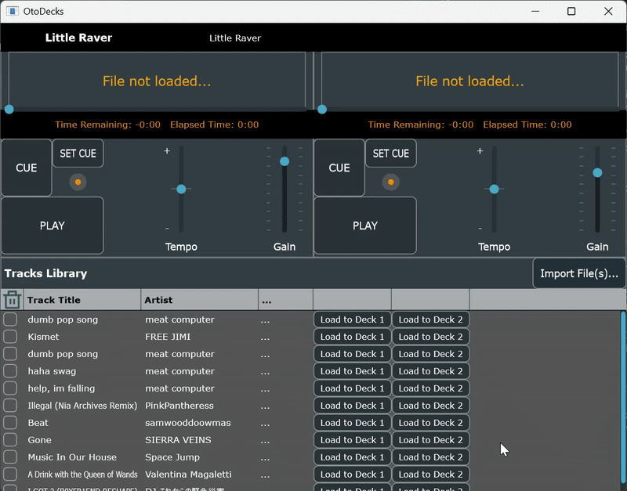
Task: Click Deck 2 waveform 'File not loaded...' area
Action: point(469,81)
